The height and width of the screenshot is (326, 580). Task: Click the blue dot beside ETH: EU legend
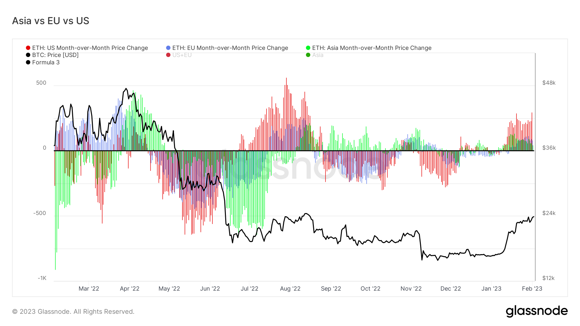pyautogui.click(x=168, y=48)
